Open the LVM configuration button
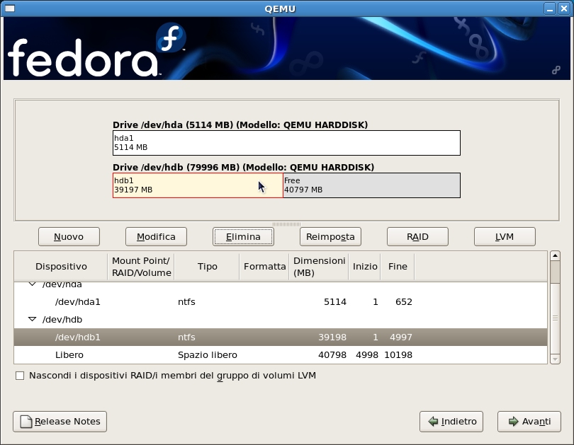This screenshot has height=445, width=574. [x=505, y=237]
